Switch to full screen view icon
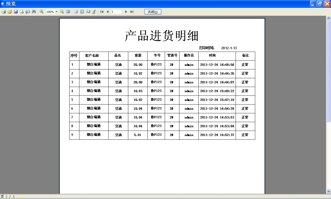 pyautogui.click(x=68, y=12)
